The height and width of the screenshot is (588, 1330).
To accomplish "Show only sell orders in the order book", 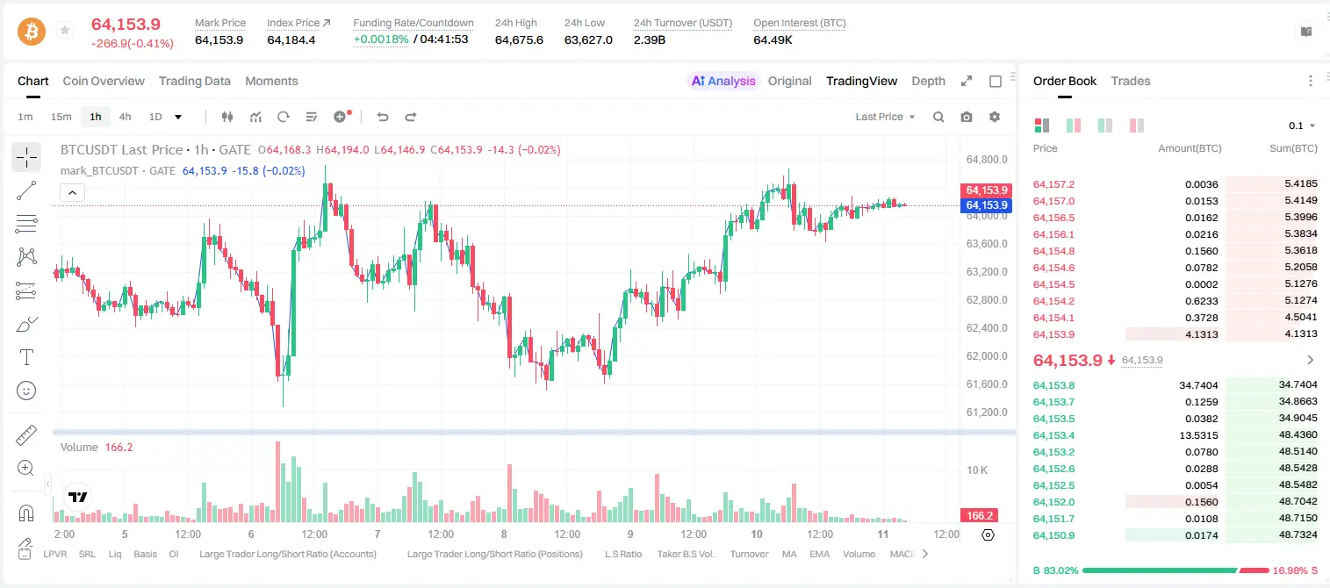I will 1136,125.
